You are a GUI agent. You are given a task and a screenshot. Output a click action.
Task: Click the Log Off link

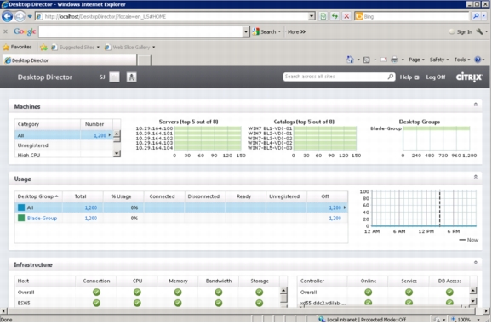coord(436,77)
